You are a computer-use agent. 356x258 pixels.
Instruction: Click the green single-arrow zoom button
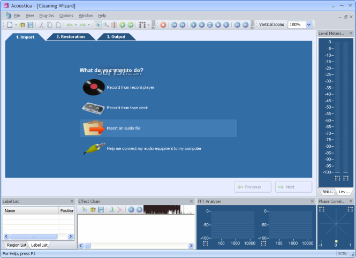(123, 25)
